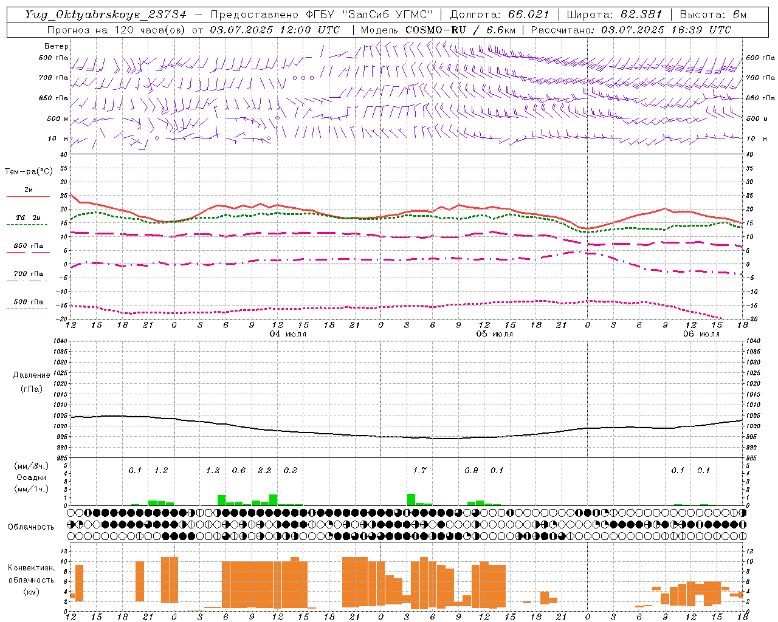Click the 1.7 precipitation total value

[419, 471]
